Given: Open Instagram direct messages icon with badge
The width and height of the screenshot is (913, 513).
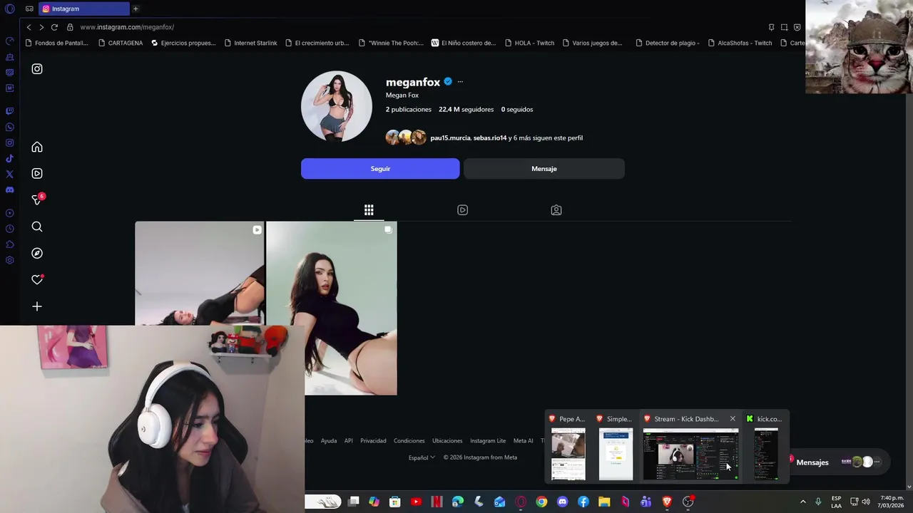Looking at the screenshot, I should (38, 199).
